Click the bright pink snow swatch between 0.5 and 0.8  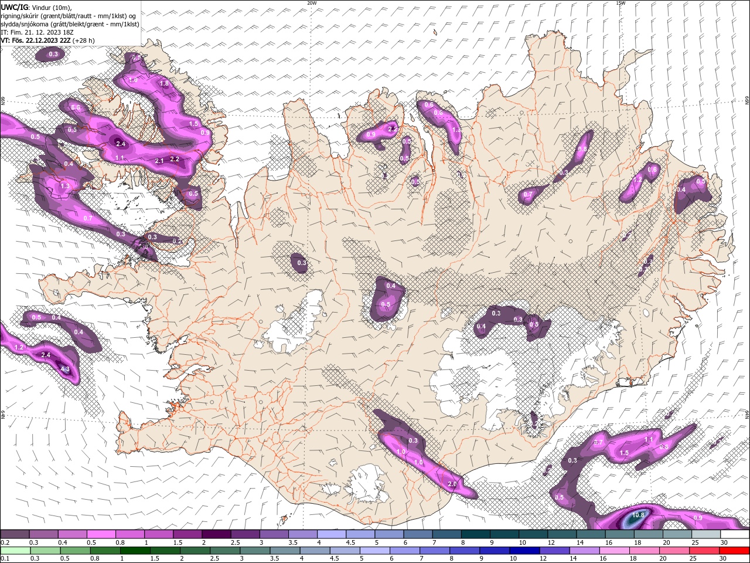[x=101, y=534]
